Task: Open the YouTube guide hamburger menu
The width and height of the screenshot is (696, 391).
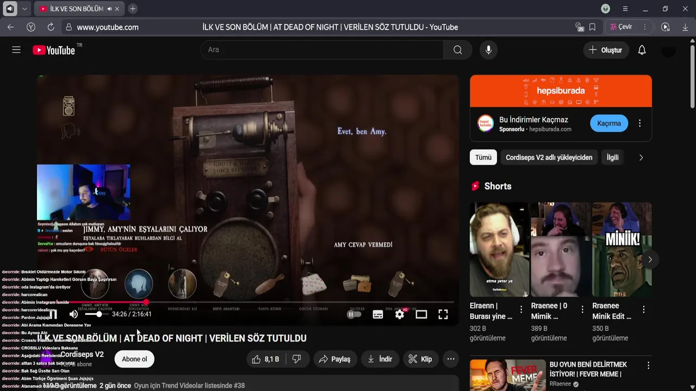Action: pos(16,50)
